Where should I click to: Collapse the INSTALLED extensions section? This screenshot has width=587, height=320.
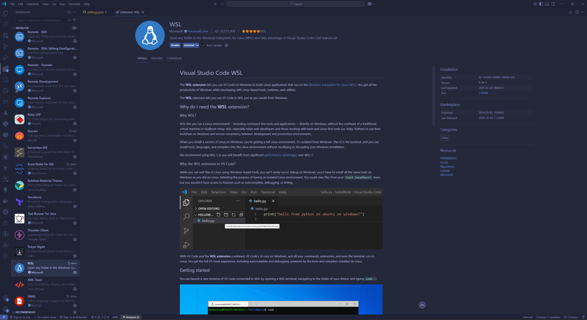pyautogui.click(x=22, y=28)
